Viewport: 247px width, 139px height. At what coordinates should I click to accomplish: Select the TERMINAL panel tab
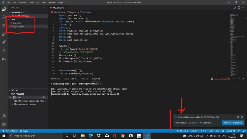coord(96,79)
